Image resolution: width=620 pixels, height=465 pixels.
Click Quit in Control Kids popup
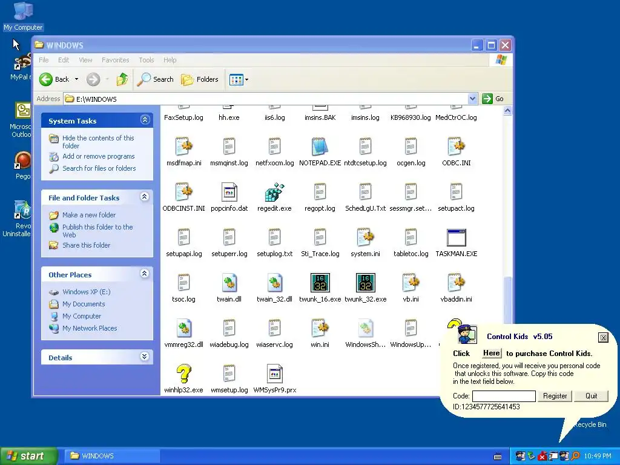click(591, 396)
